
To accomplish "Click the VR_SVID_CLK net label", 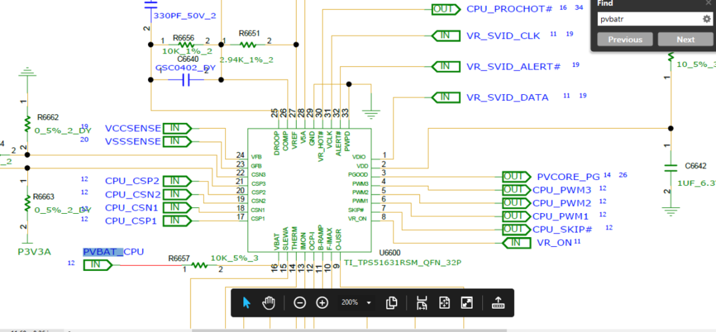I will (503, 36).
